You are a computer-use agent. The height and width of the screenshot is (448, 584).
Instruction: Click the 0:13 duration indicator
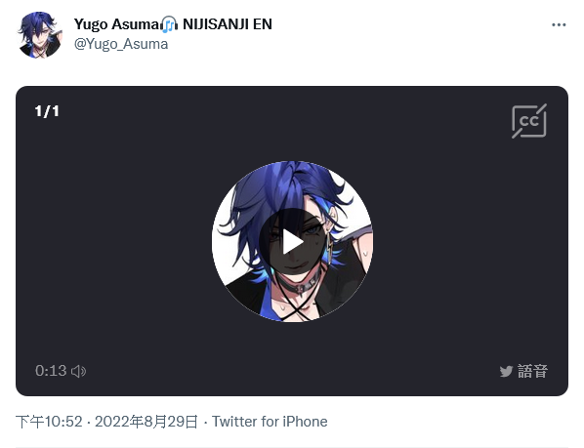51,371
